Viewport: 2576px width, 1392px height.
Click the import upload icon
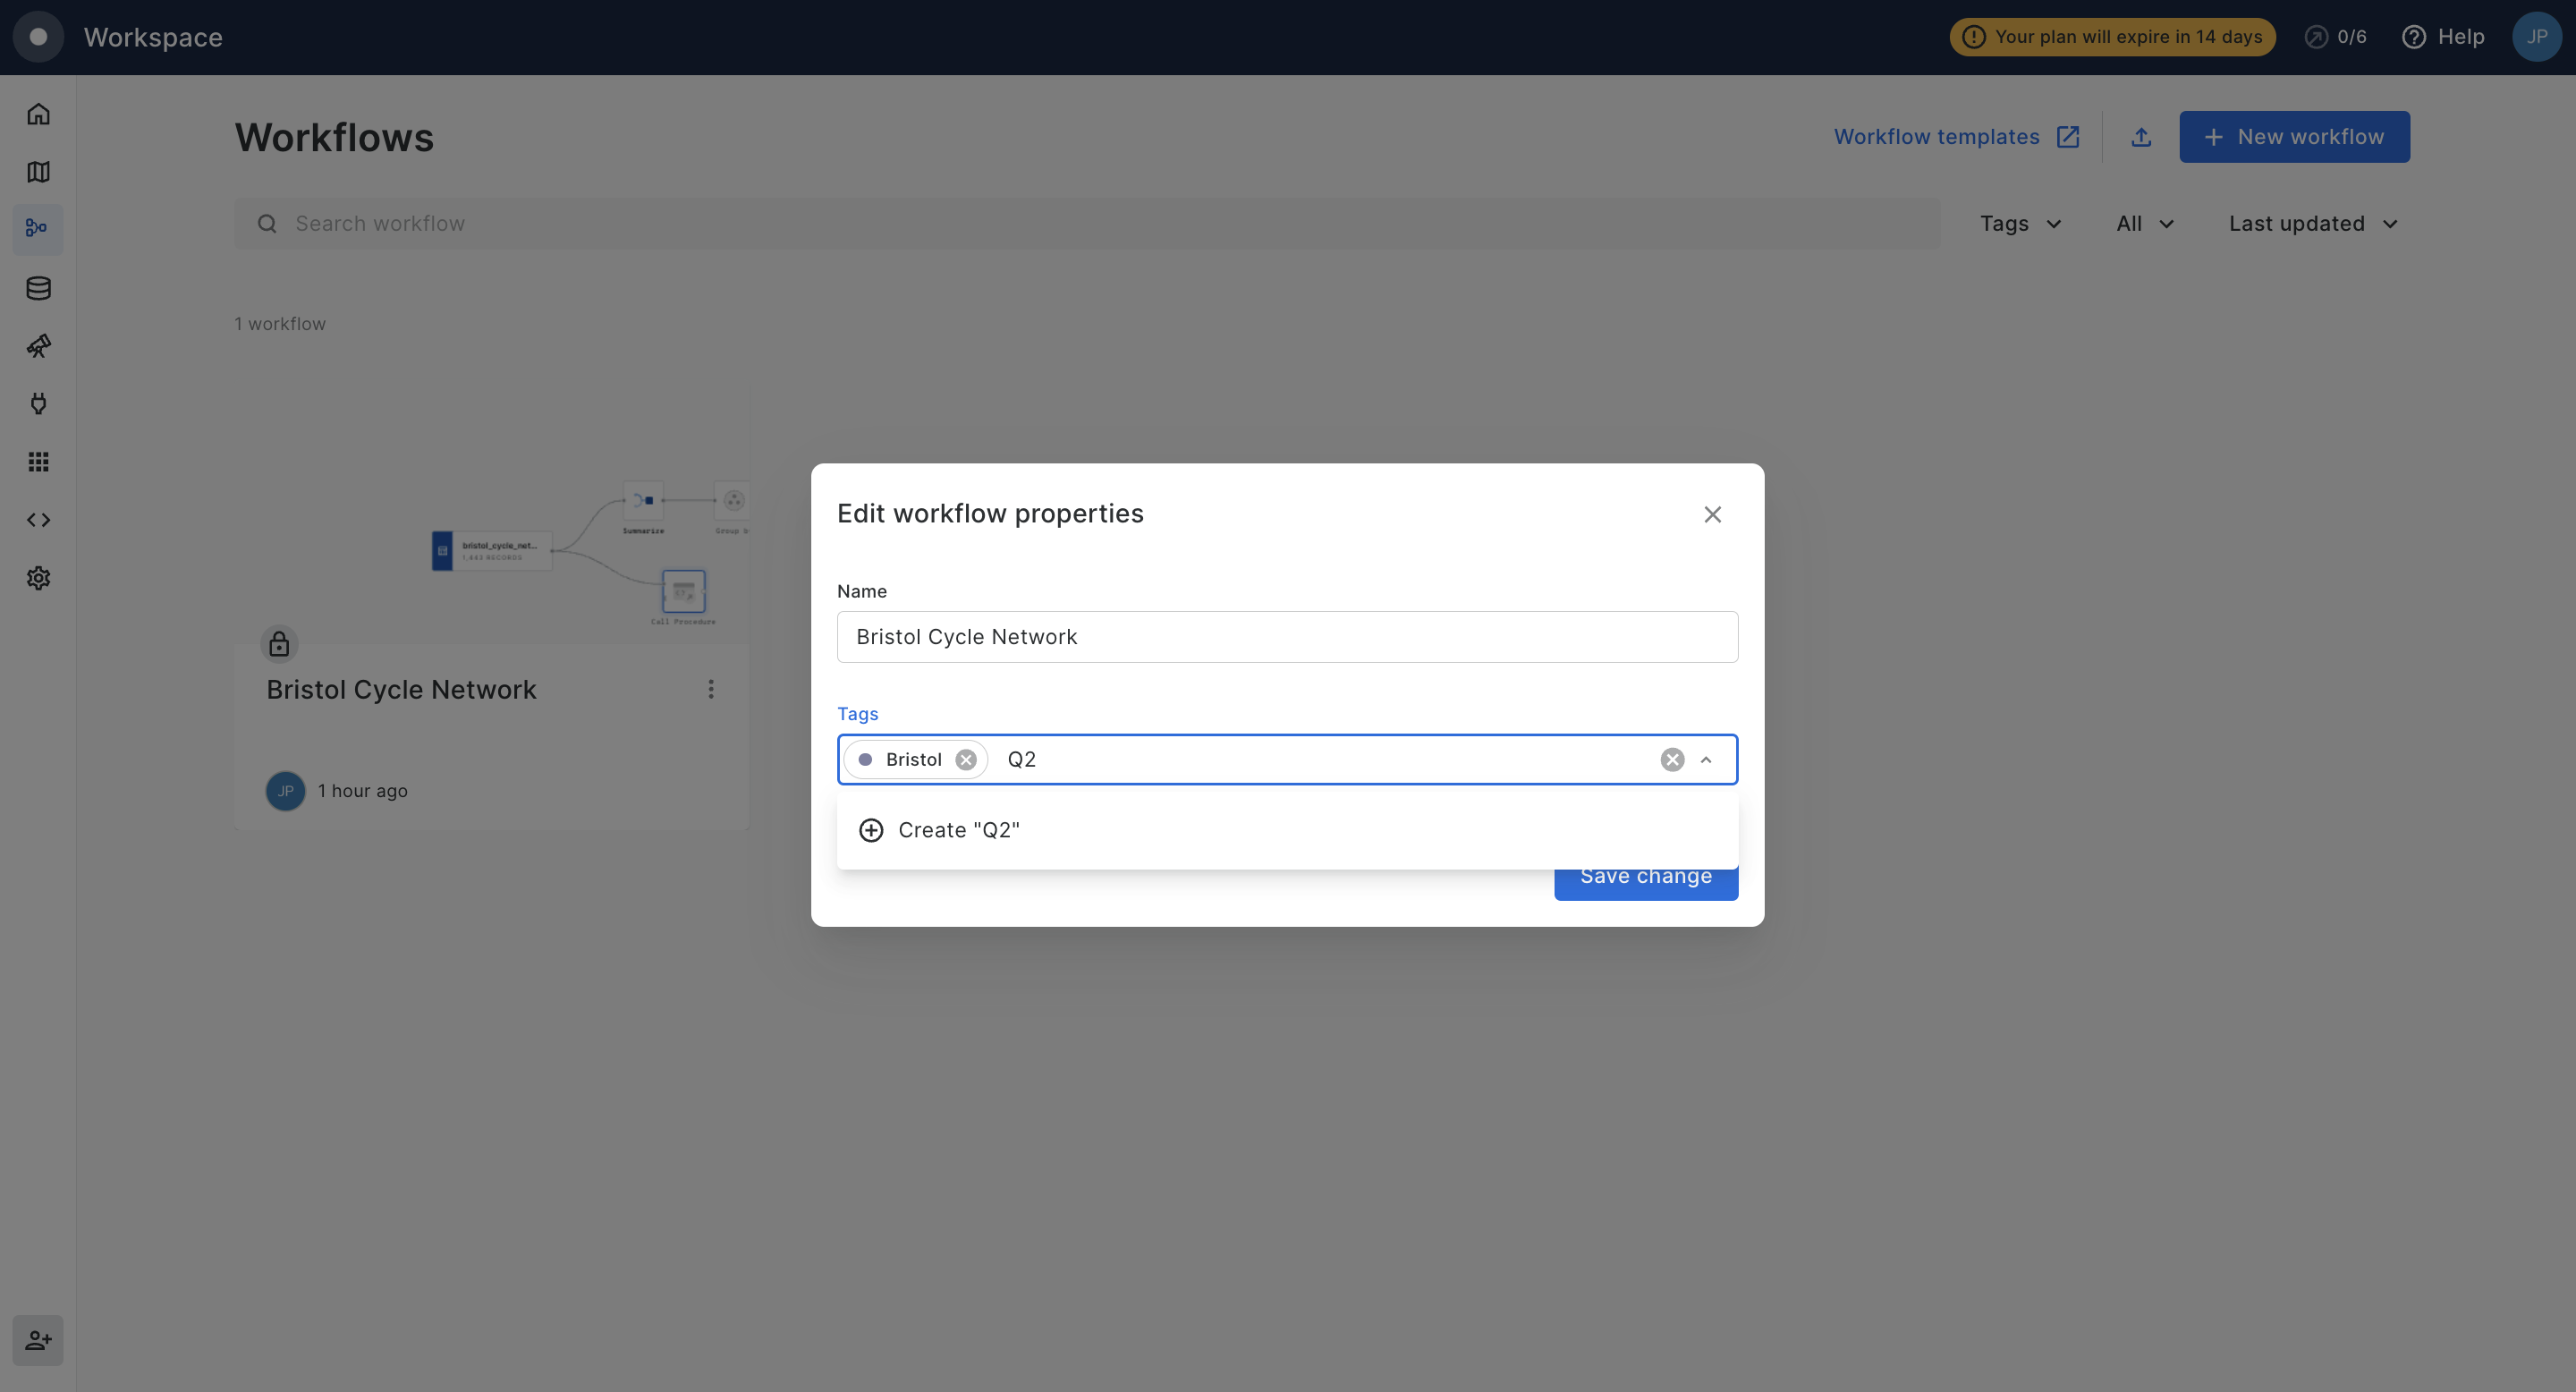point(2141,137)
